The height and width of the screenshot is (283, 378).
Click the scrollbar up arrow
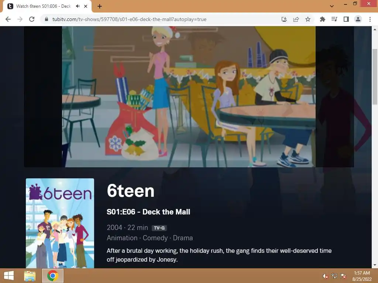(375, 29)
